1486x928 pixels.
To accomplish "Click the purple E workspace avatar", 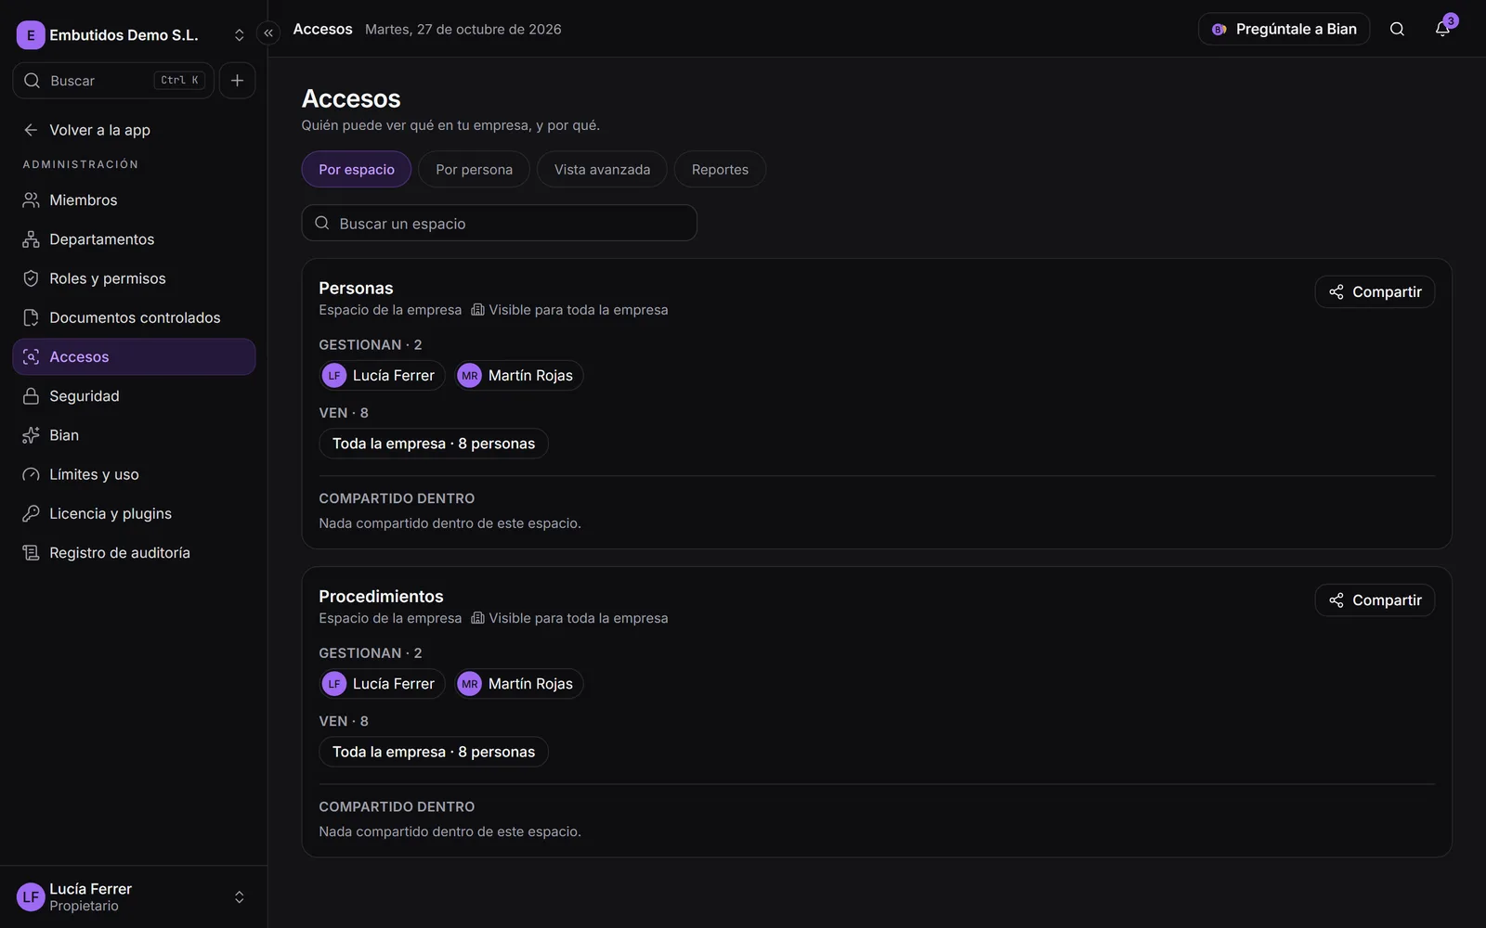I will coord(31,35).
